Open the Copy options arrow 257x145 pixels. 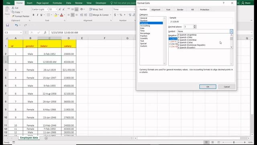pos(22,12)
